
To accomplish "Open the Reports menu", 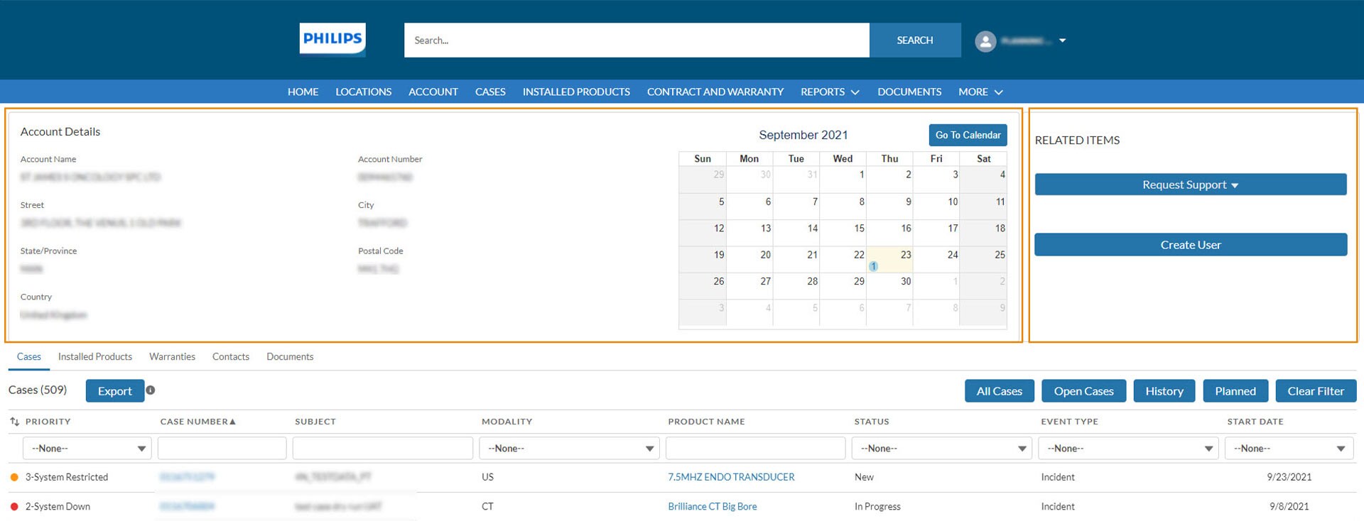I will click(829, 92).
